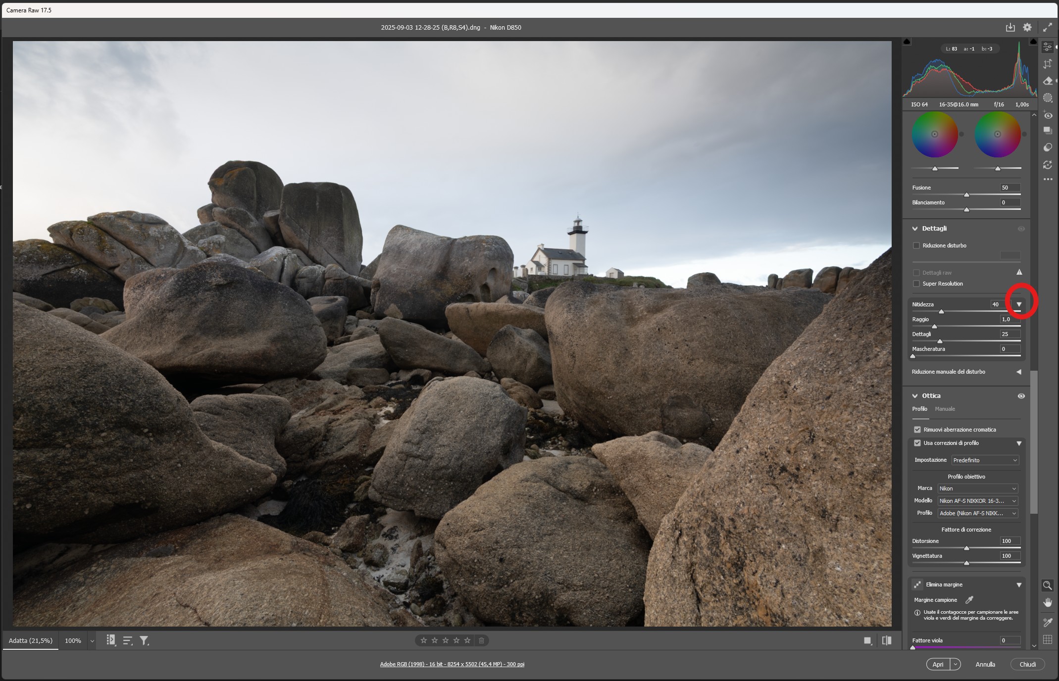Toggle shadow clipping warning in histogram
1059x681 pixels.
(x=907, y=42)
